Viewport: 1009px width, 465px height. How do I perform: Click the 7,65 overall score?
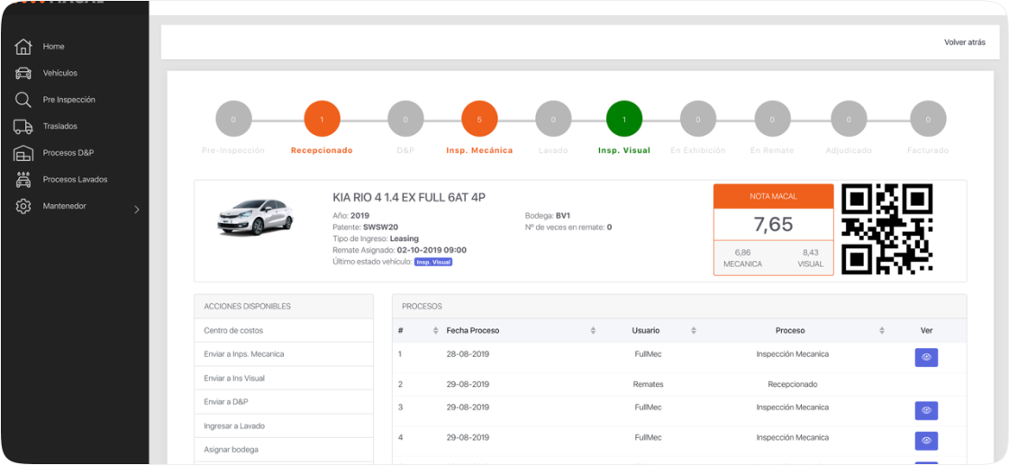click(x=774, y=225)
